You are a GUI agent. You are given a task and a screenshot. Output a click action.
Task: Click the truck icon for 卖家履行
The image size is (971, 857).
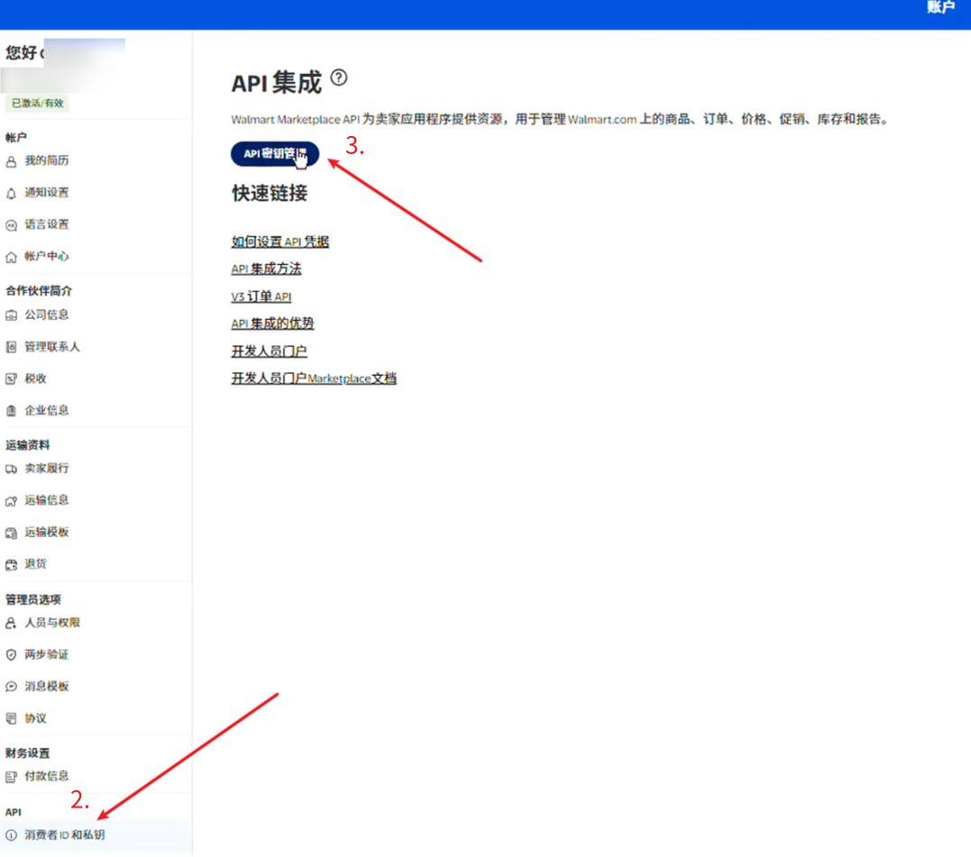point(11,469)
